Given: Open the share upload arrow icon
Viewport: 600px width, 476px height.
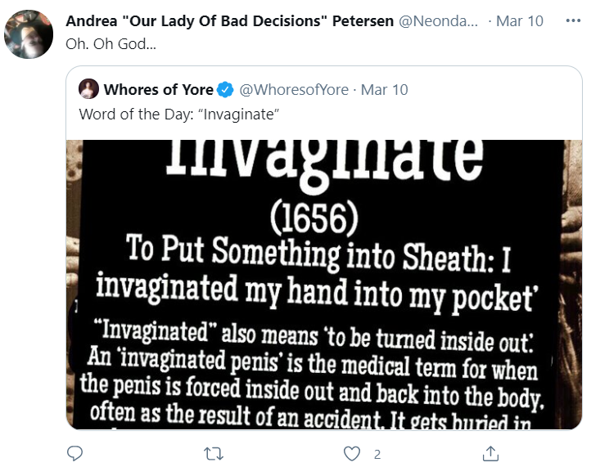Looking at the screenshot, I should coord(490,453).
